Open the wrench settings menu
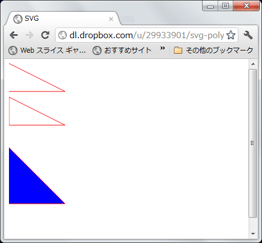This screenshot has width=262, height=243. click(x=248, y=35)
